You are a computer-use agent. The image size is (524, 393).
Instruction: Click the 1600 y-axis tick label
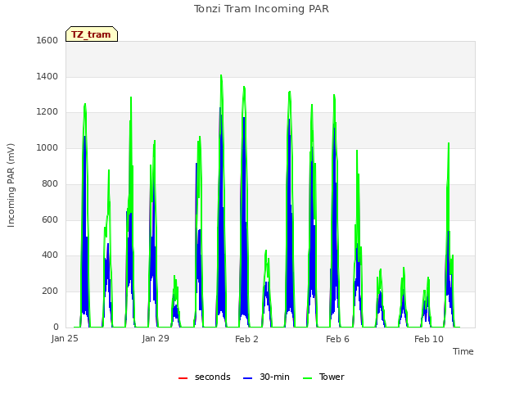47,40
